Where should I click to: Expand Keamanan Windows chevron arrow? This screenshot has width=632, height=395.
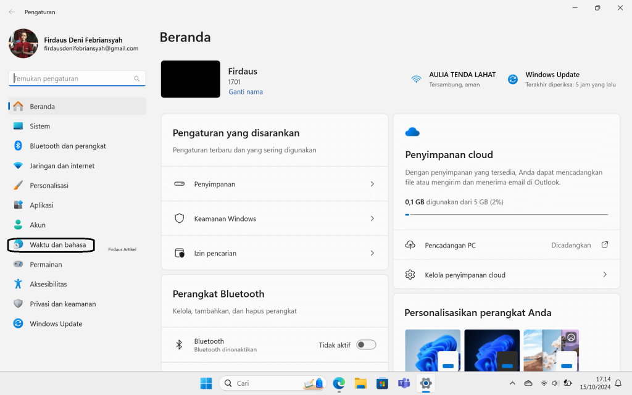coord(372,218)
